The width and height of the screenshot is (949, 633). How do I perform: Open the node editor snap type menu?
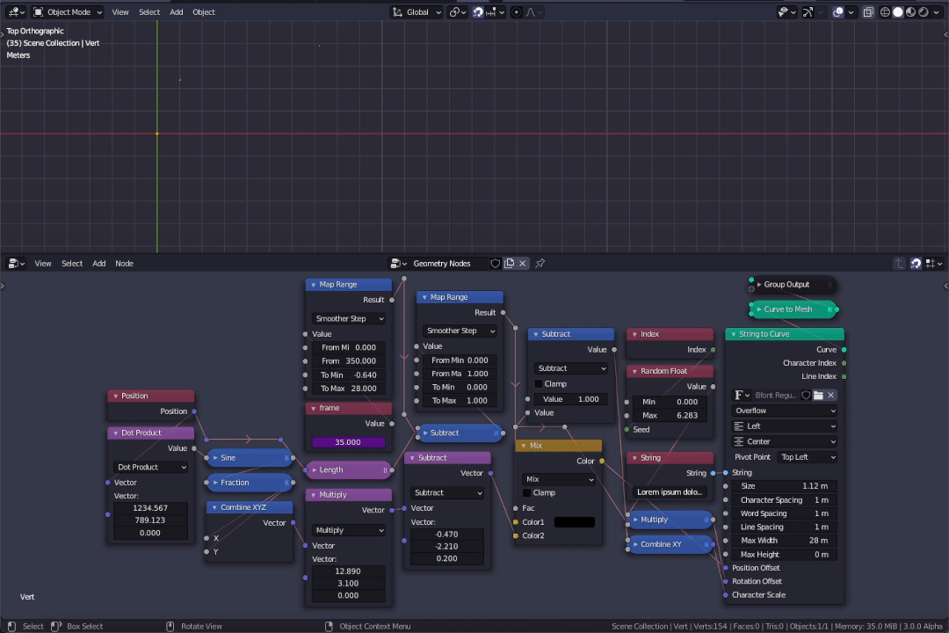(x=934, y=264)
